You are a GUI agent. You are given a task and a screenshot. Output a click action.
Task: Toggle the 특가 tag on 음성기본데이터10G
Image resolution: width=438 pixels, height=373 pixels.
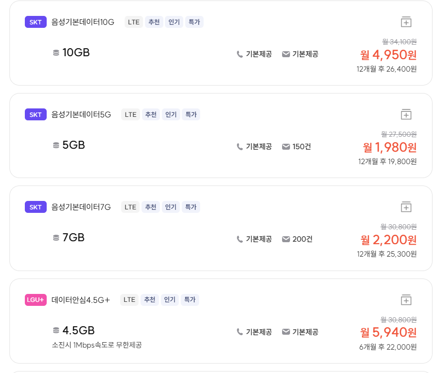pos(194,22)
